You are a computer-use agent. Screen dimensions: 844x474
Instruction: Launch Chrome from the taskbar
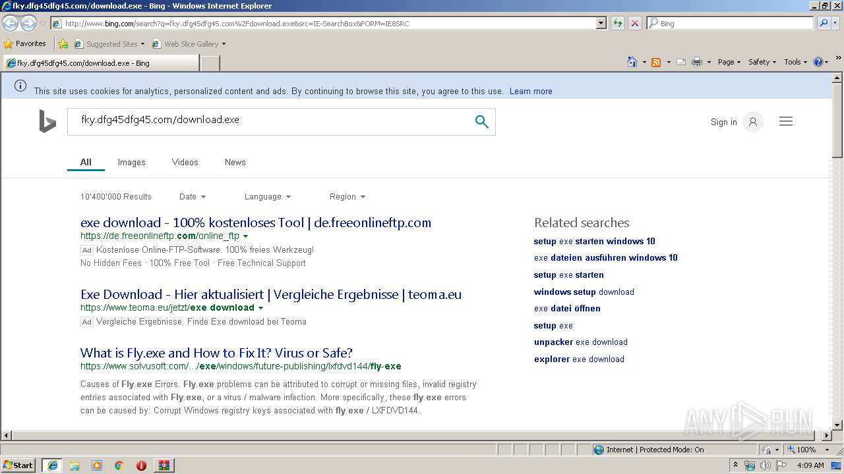[119, 465]
